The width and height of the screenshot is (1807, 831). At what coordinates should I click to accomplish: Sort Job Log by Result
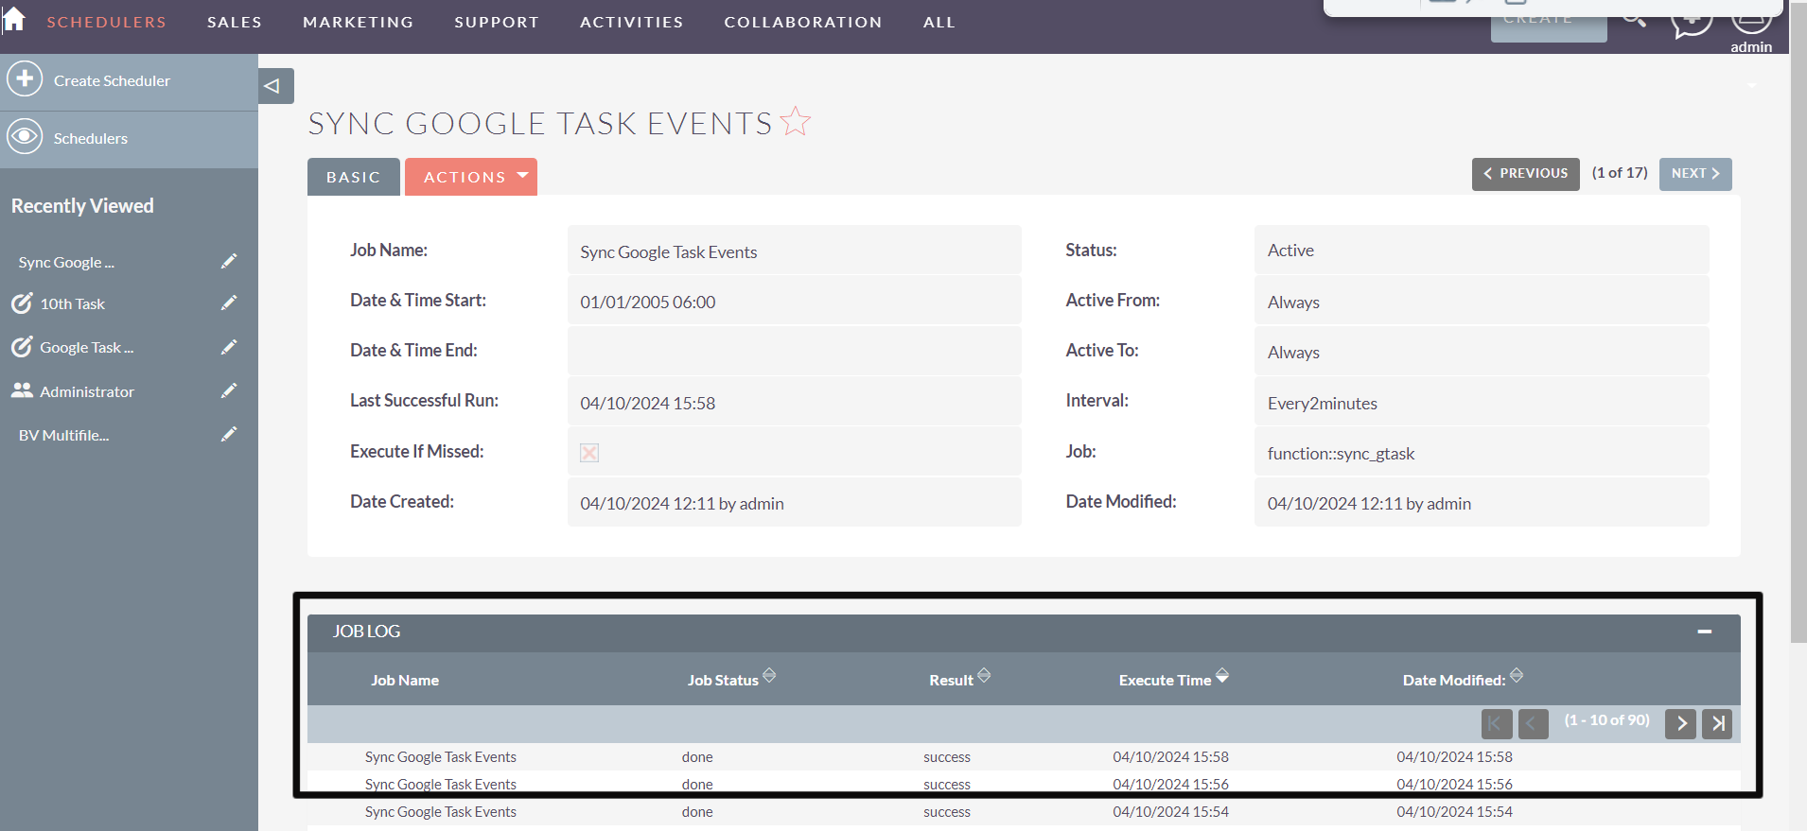[984, 675]
